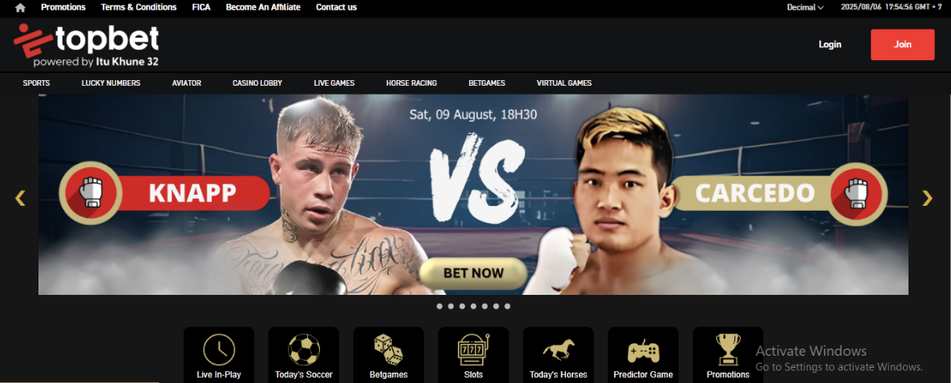Go to next banner slide arrow
This screenshot has width=951, height=383.
pos(927,198)
